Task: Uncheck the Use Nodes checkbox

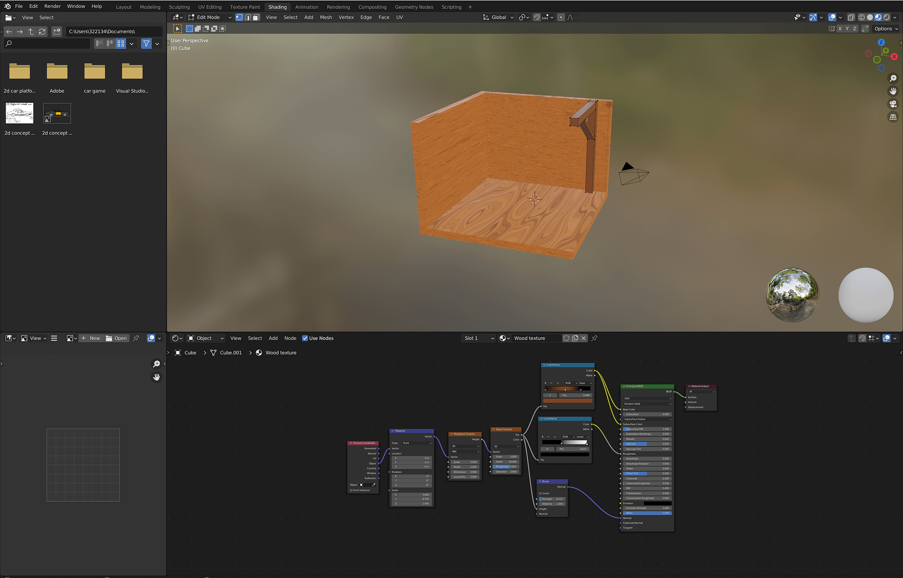Action: [x=305, y=338]
